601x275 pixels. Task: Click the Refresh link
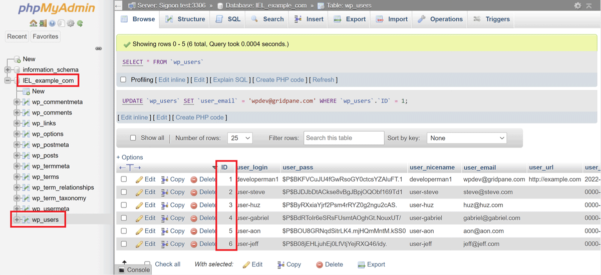pos(323,79)
